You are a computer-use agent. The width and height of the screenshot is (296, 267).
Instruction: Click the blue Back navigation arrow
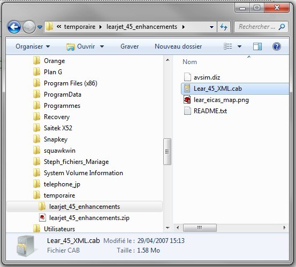coord(14,27)
